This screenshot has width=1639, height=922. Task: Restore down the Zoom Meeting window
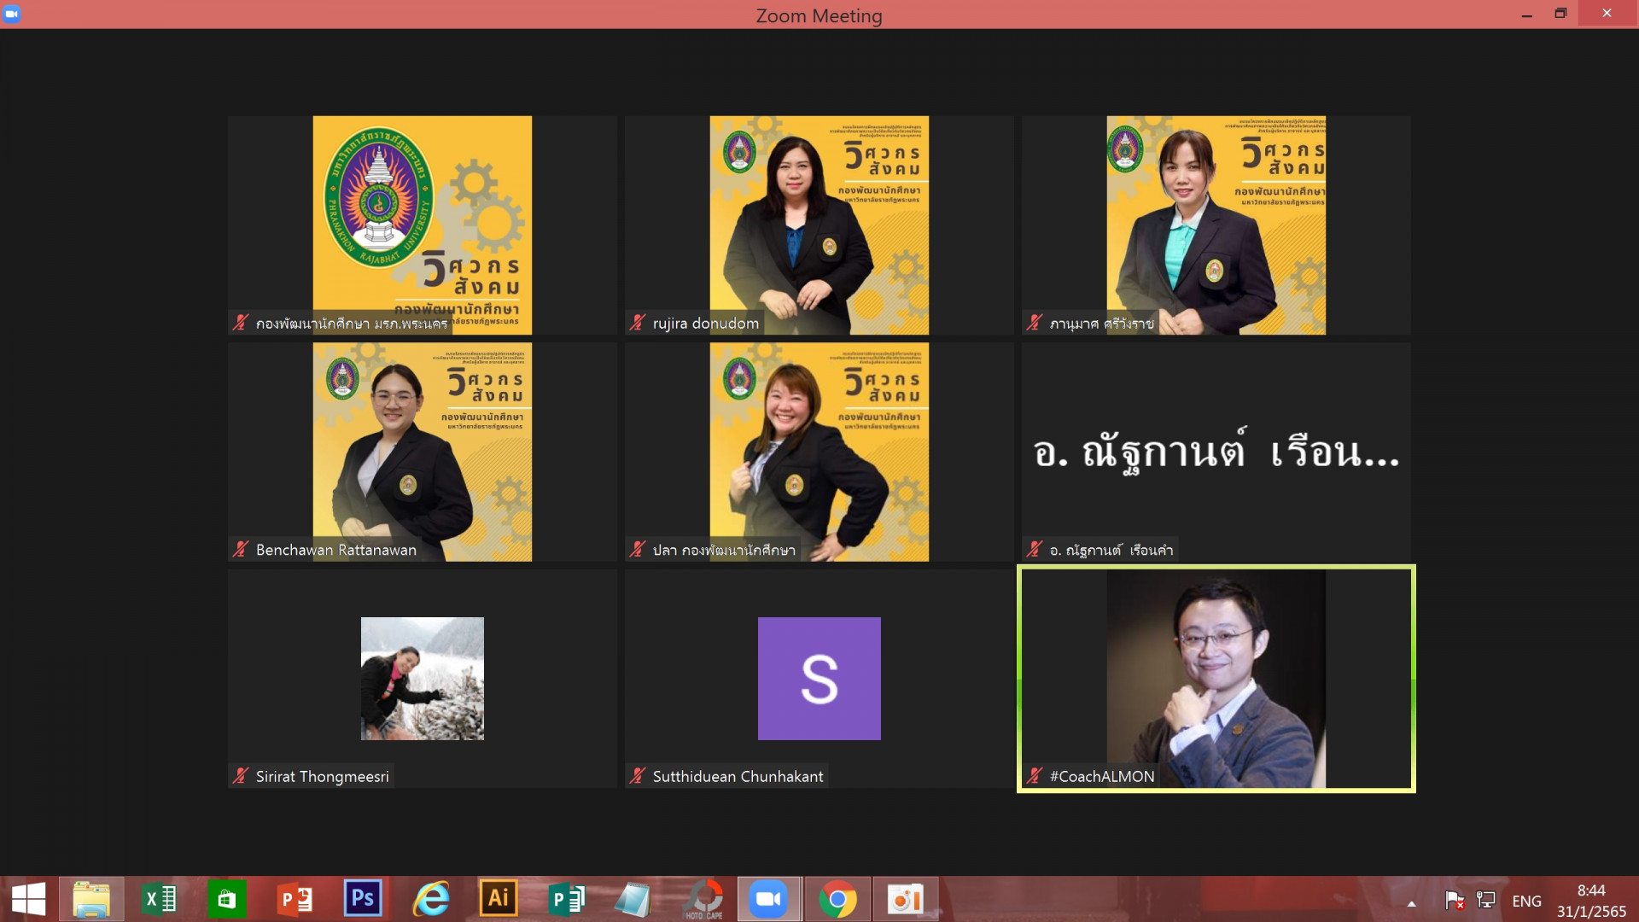1560,14
